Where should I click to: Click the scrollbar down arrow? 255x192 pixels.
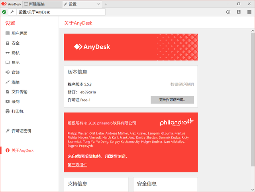(x=253, y=190)
